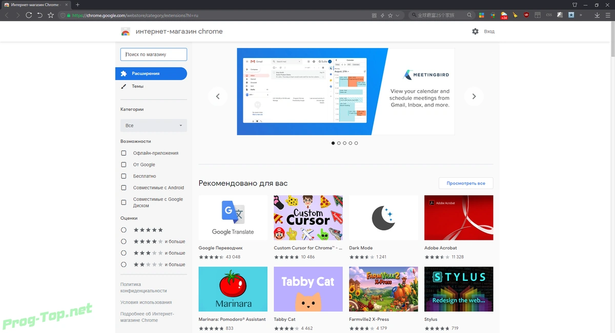Image resolution: width=615 pixels, height=333 pixels.
Task: Select the Расширения sidebar item
Action: point(151,74)
